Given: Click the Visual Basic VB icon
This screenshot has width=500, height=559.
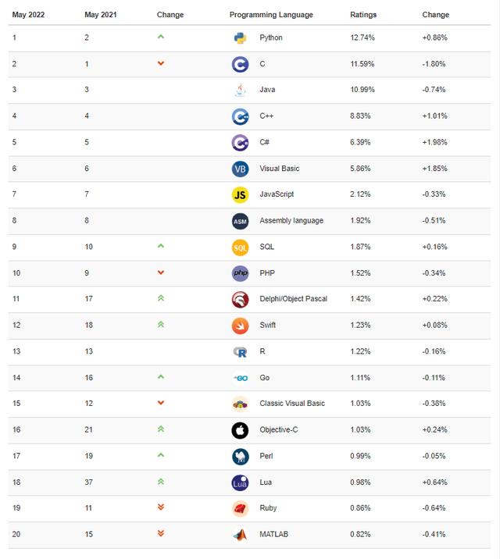Looking at the screenshot, I should (x=240, y=169).
